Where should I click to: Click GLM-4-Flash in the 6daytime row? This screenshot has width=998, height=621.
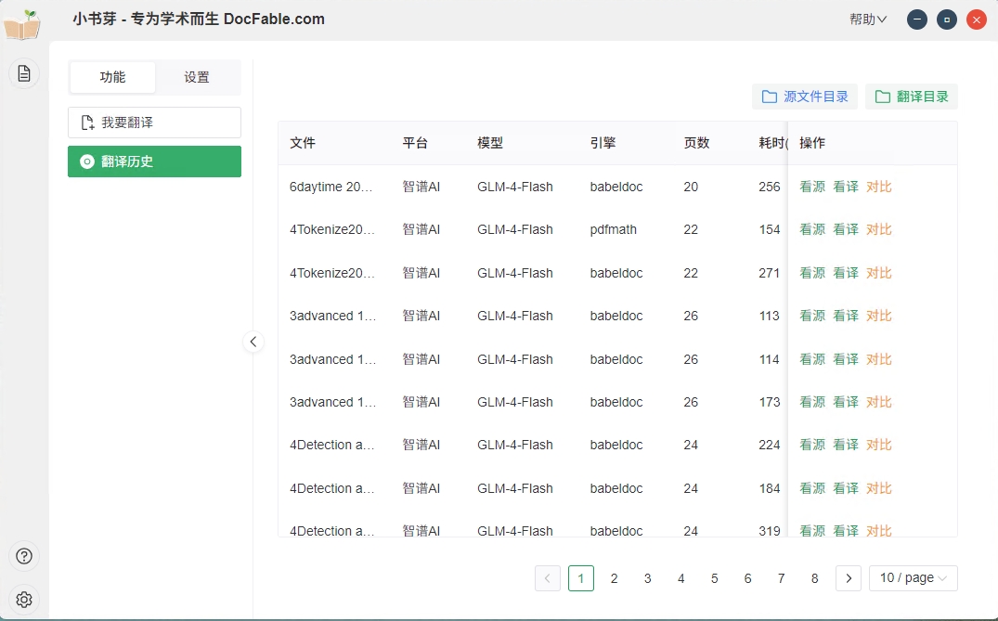coord(515,187)
